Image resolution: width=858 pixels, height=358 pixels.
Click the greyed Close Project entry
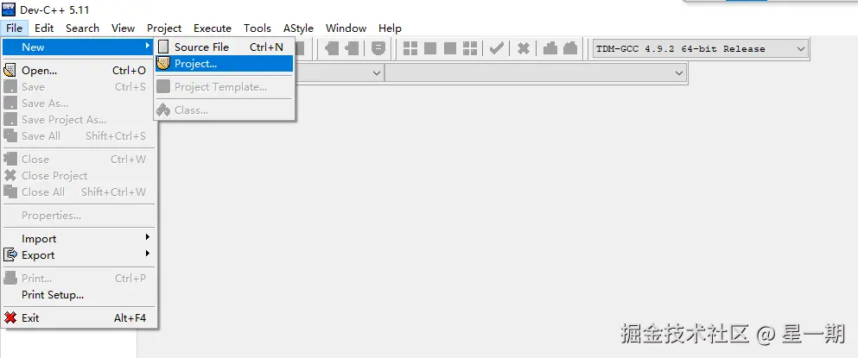coord(79,175)
